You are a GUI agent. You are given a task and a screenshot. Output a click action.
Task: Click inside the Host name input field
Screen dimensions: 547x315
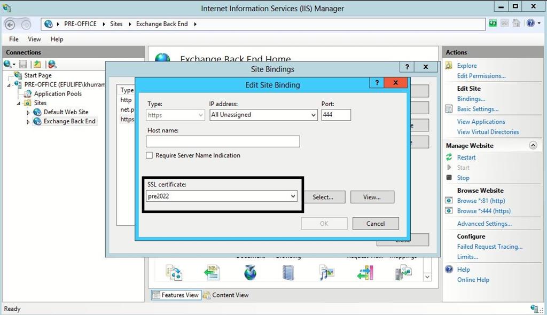222,141
